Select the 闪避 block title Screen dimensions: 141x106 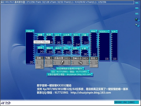click(84, 35)
